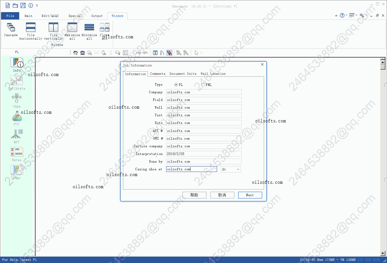Click the API # input field

tap(204, 131)
